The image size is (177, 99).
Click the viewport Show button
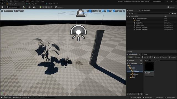22,11
